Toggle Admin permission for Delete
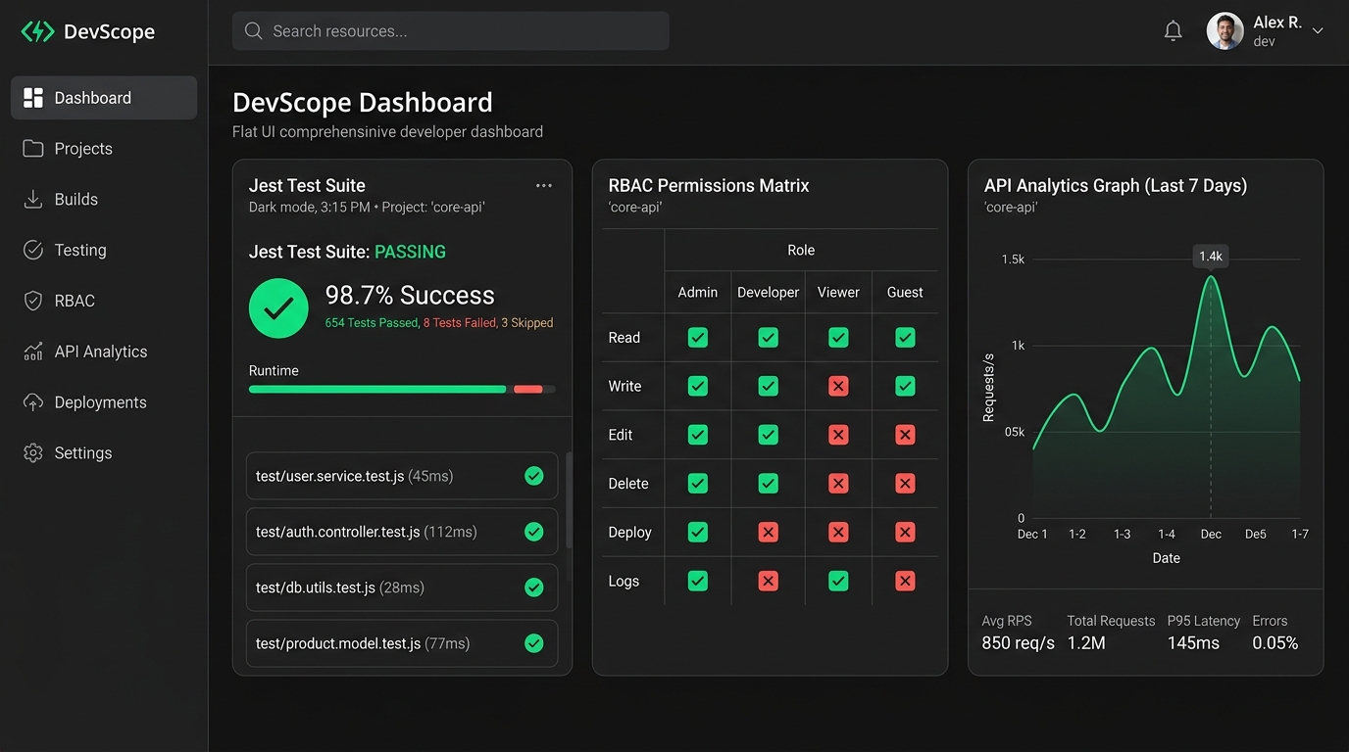The width and height of the screenshot is (1349, 752). 698,483
